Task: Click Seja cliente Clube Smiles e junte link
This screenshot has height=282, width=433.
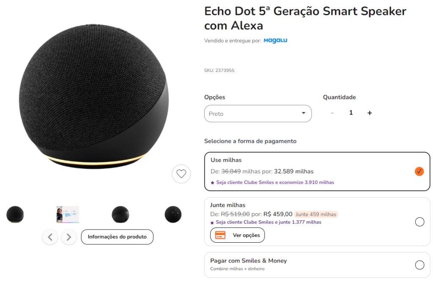Action: click(269, 222)
